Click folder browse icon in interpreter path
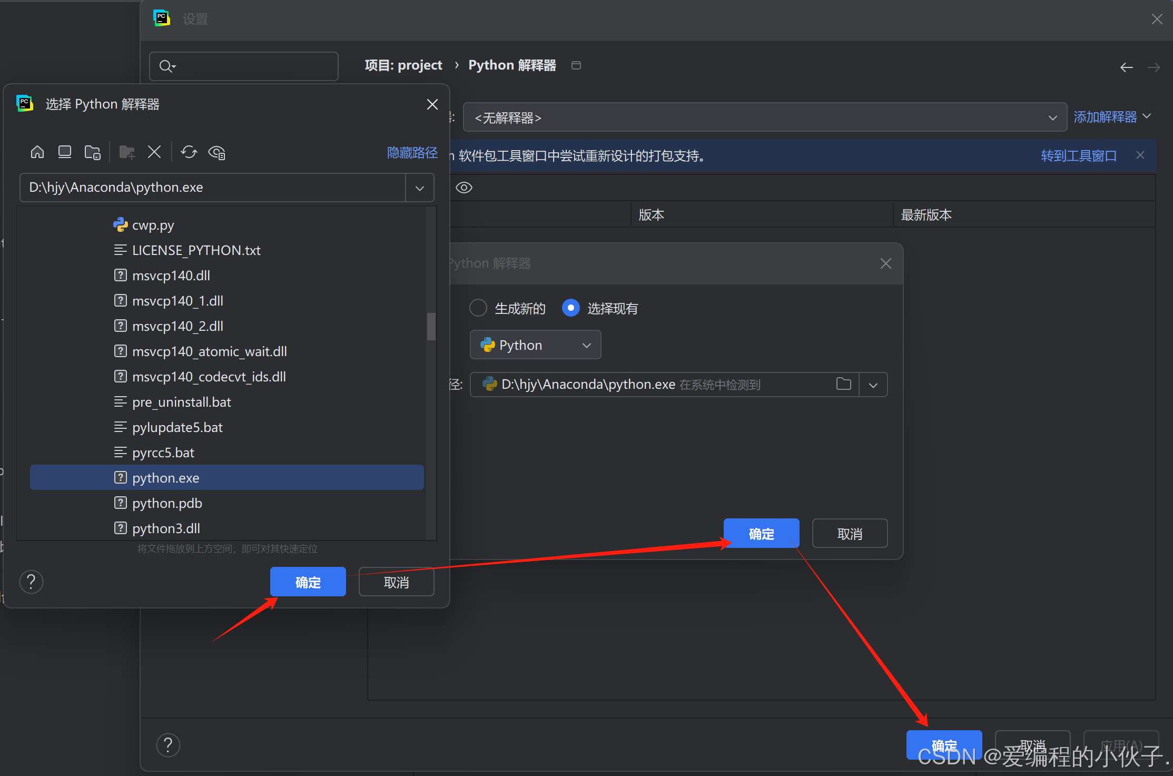The image size is (1173, 776). tap(843, 384)
